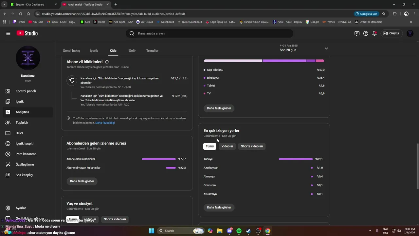The width and height of the screenshot is (419, 236).
Task: Open Para kazanma in the sidebar
Action: (28, 154)
